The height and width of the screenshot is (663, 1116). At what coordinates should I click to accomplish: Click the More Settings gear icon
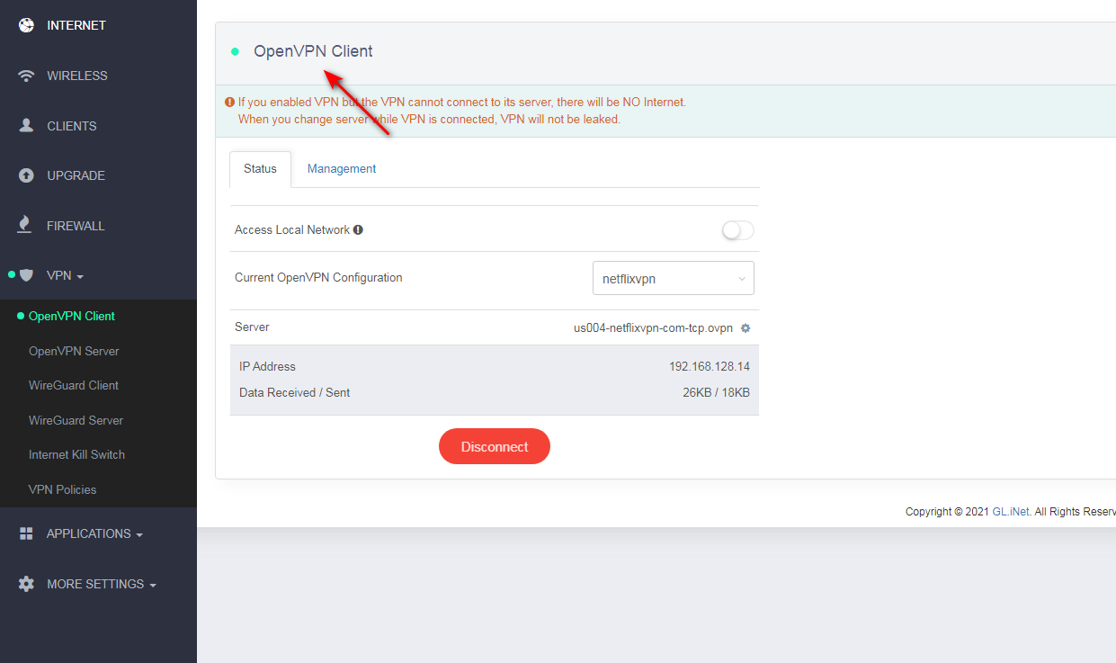pyautogui.click(x=26, y=584)
